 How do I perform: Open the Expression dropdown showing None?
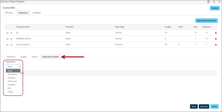point(13,66)
